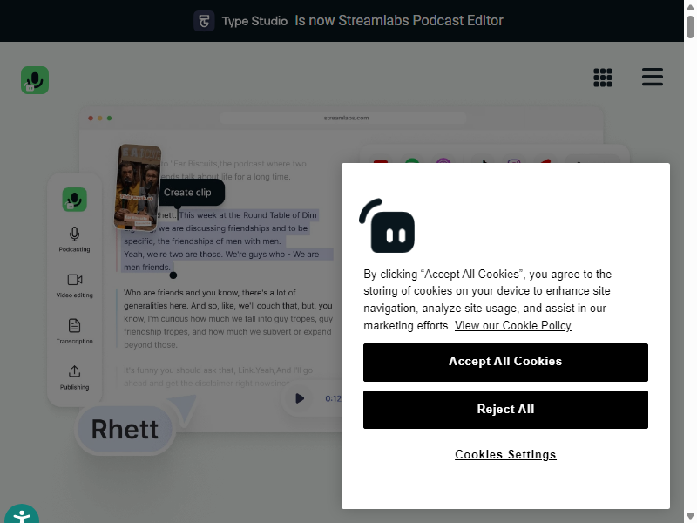Click the Create clip tooltip button
The height and width of the screenshot is (523, 697).
187,192
